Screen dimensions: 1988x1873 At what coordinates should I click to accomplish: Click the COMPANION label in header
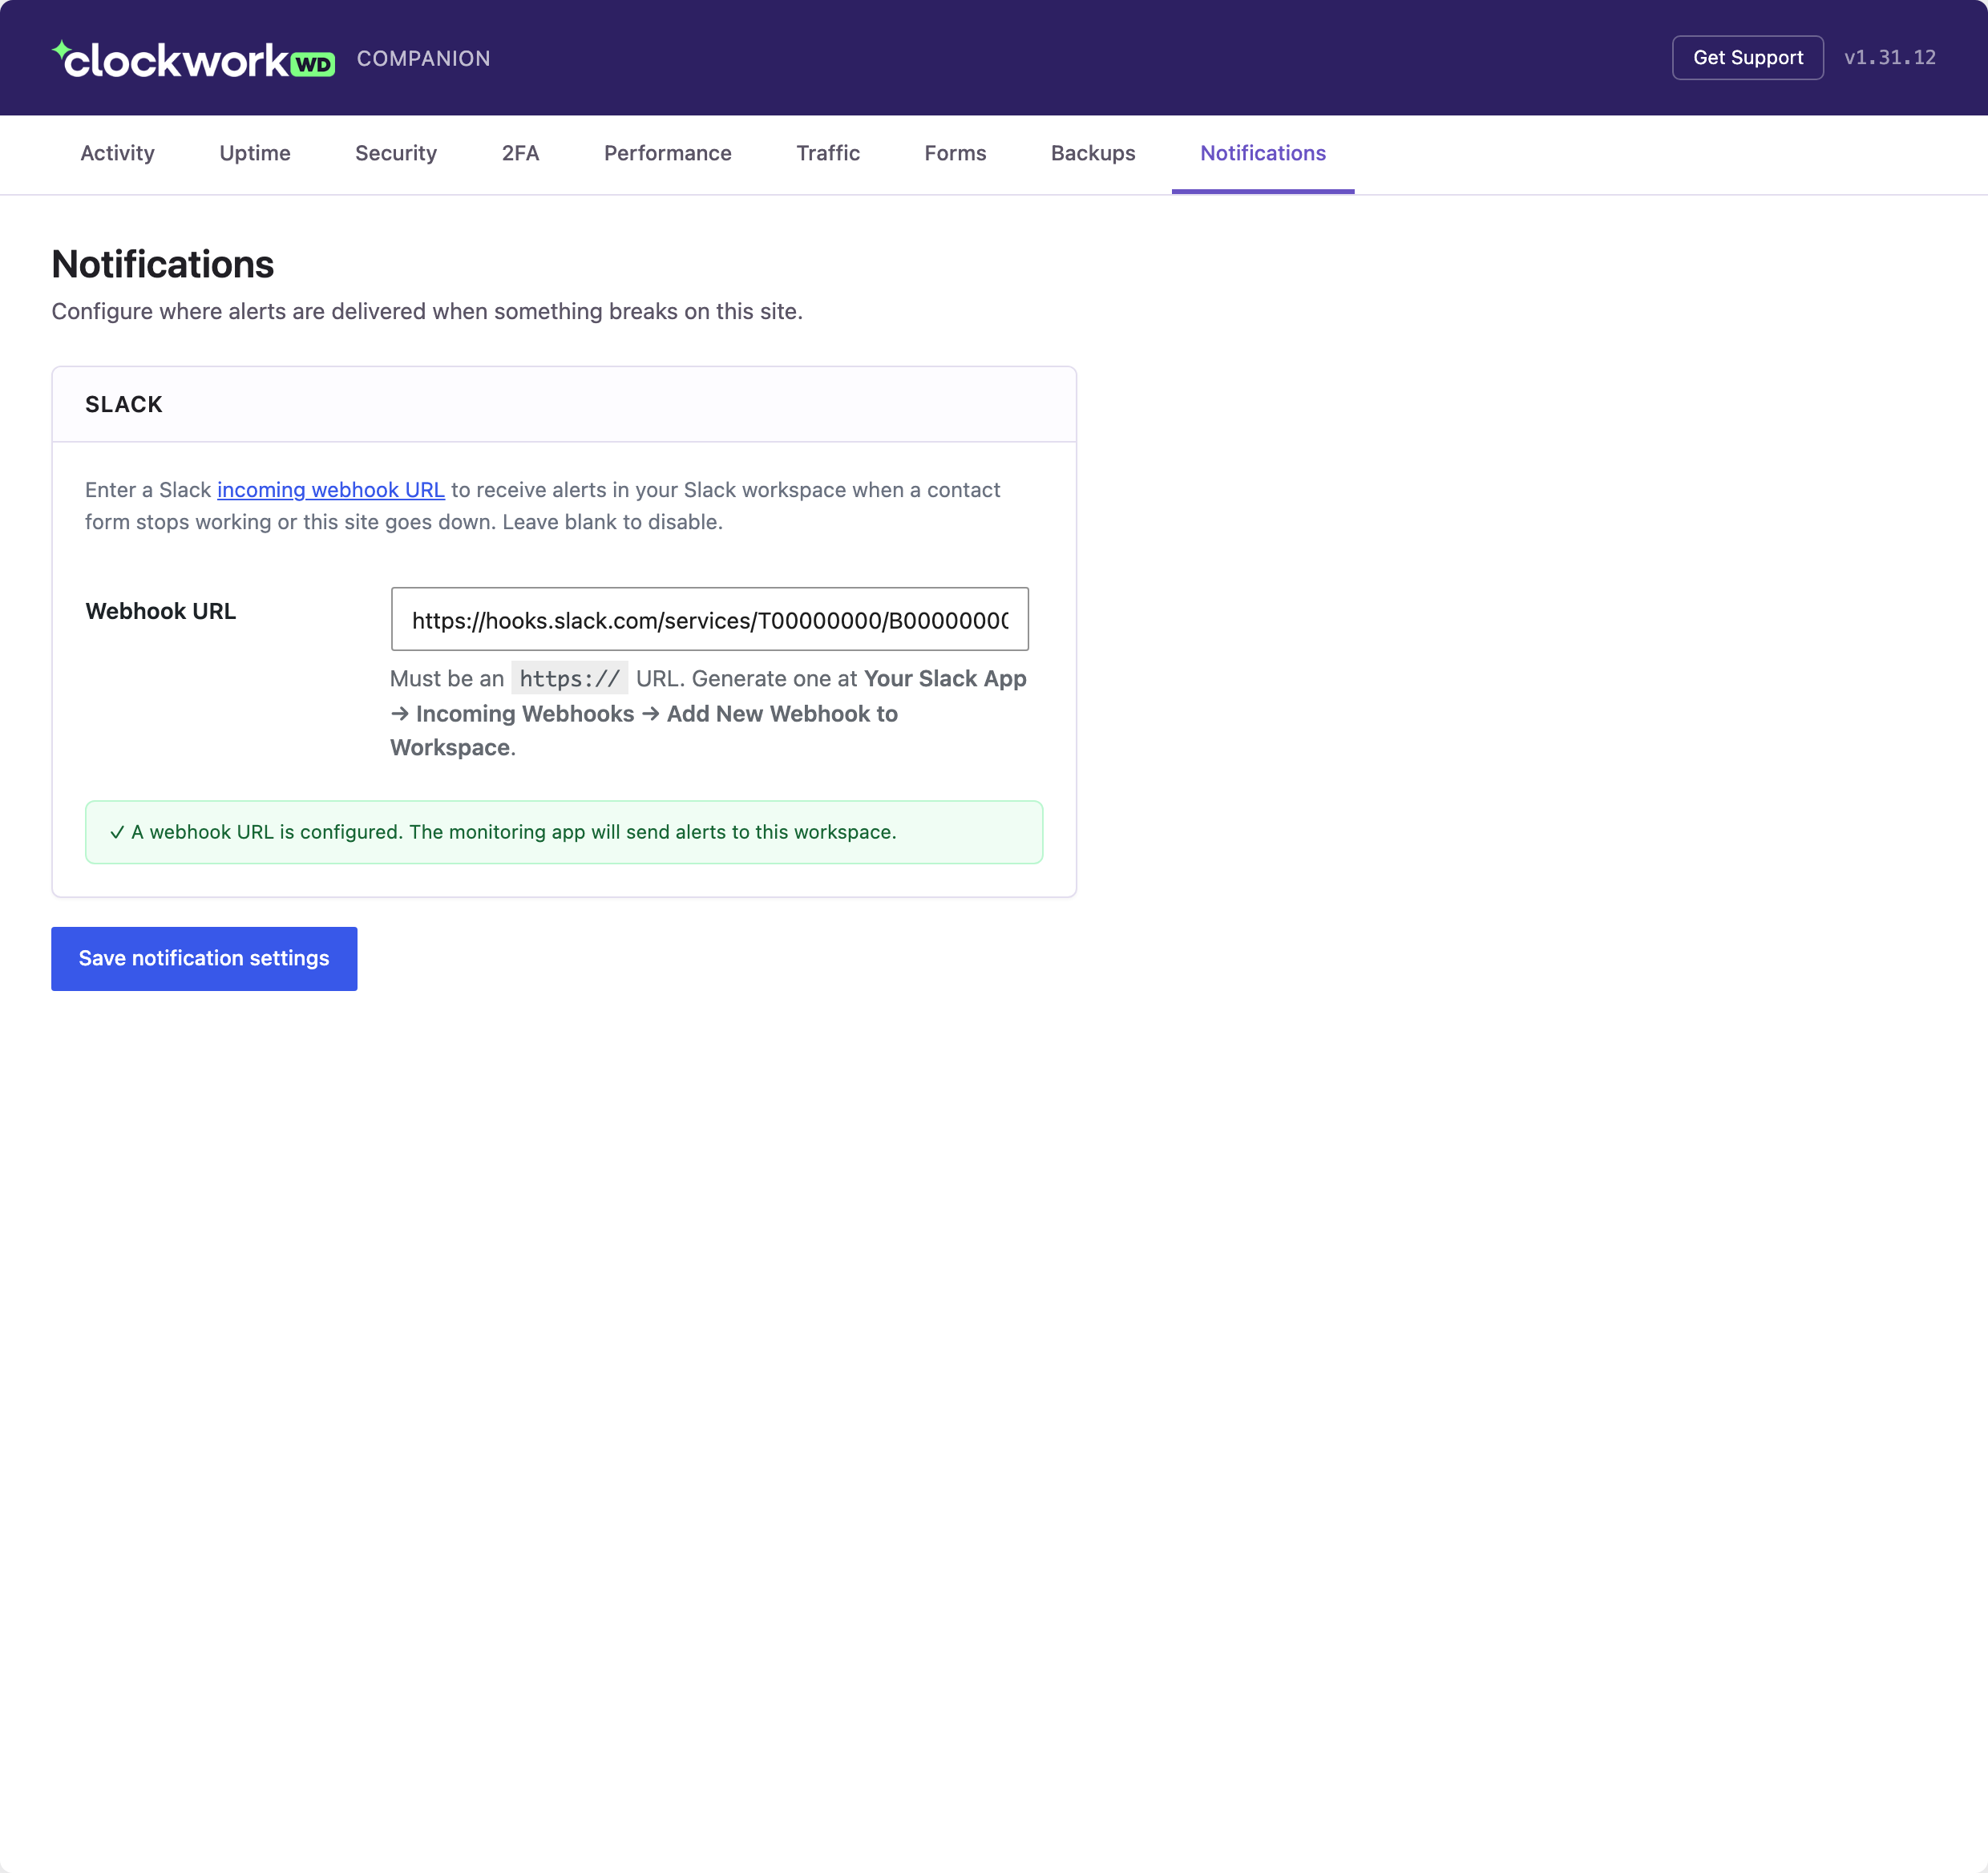[x=424, y=59]
